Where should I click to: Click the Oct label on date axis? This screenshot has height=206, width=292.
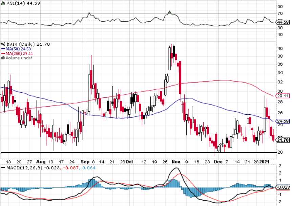click(x=129, y=162)
